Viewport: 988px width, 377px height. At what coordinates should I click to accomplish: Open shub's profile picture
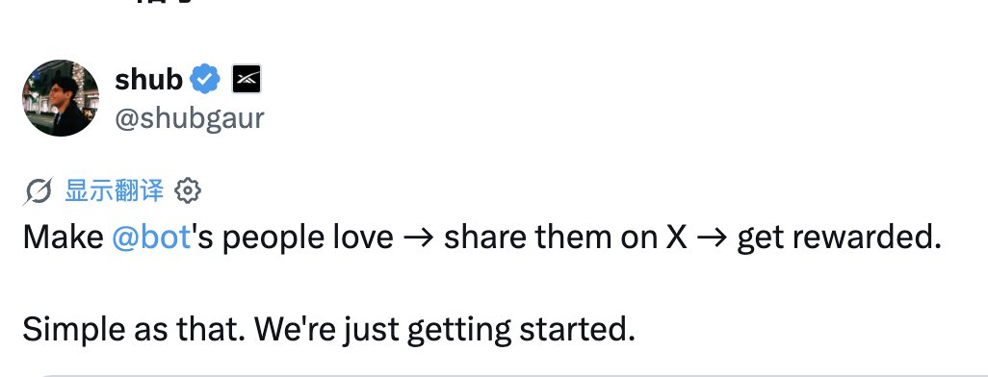click(x=61, y=98)
